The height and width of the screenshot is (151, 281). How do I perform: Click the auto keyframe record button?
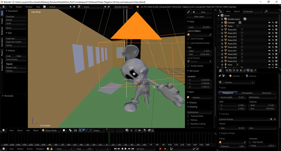[160, 149]
